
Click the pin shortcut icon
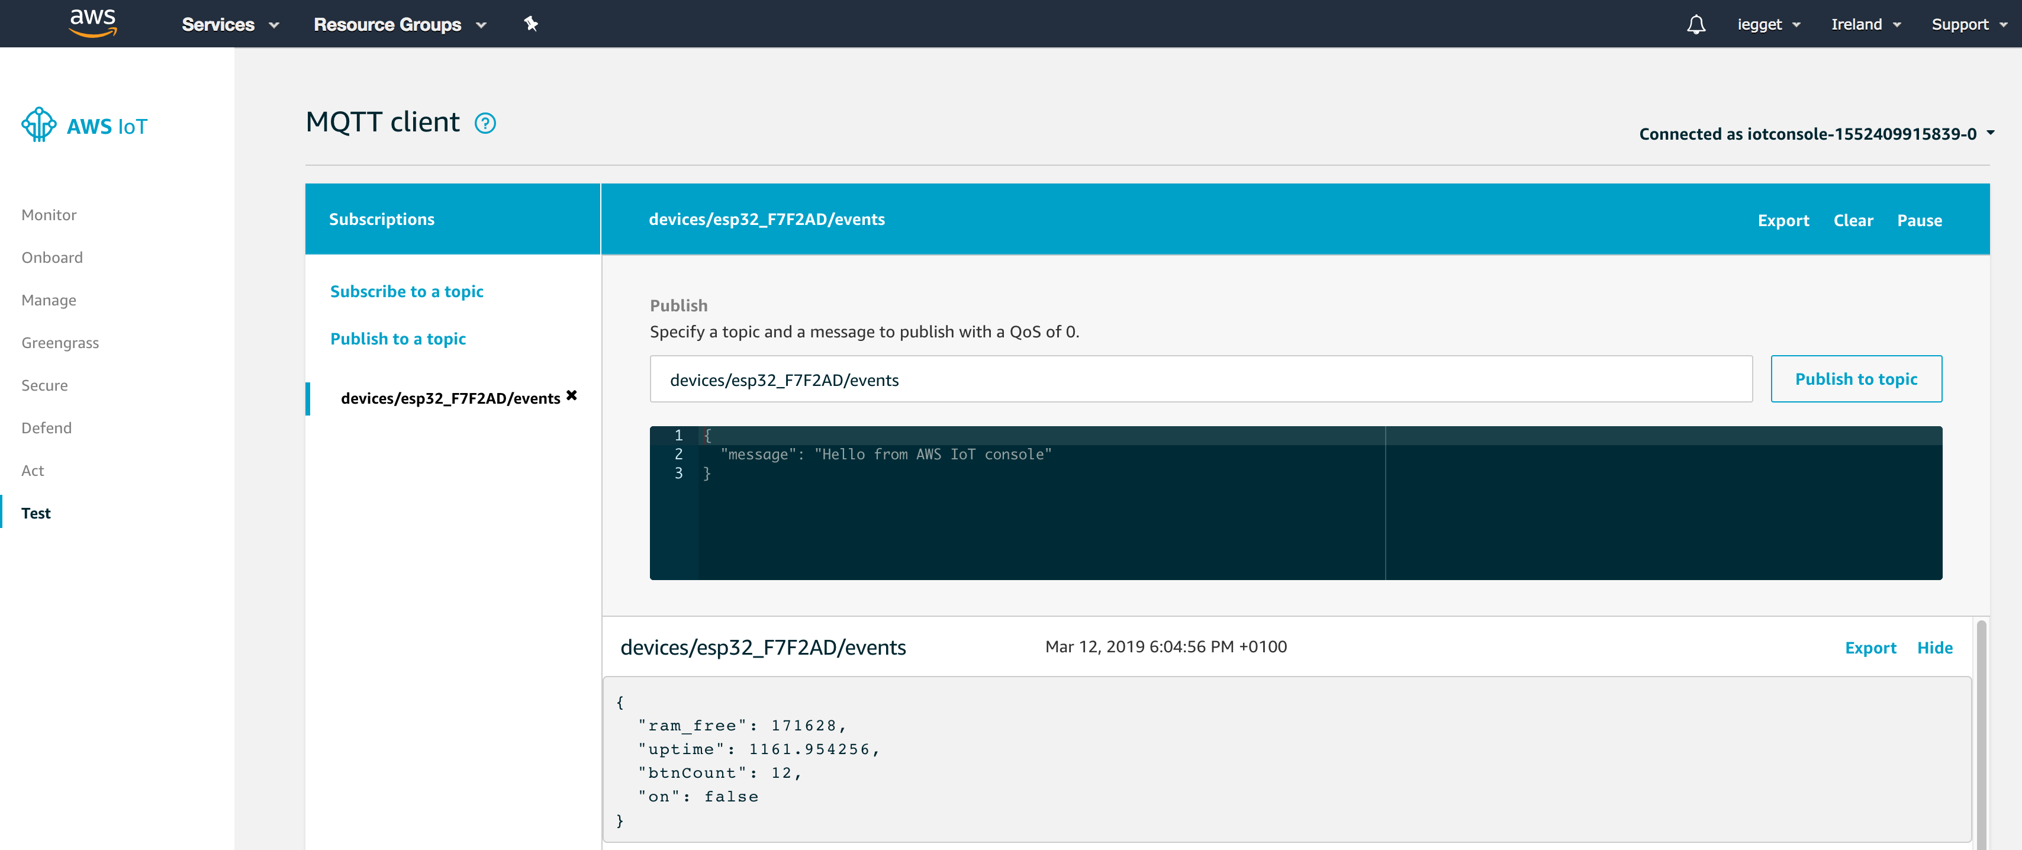[x=532, y=24]
